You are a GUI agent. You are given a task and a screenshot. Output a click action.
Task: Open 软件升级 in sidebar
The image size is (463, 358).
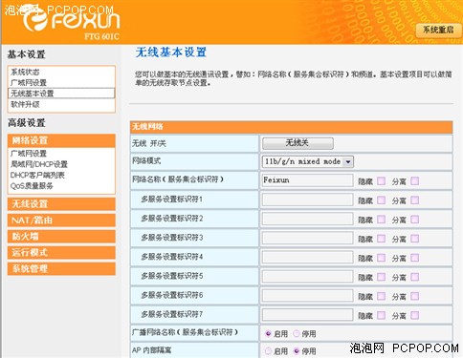tap(25, 104)
